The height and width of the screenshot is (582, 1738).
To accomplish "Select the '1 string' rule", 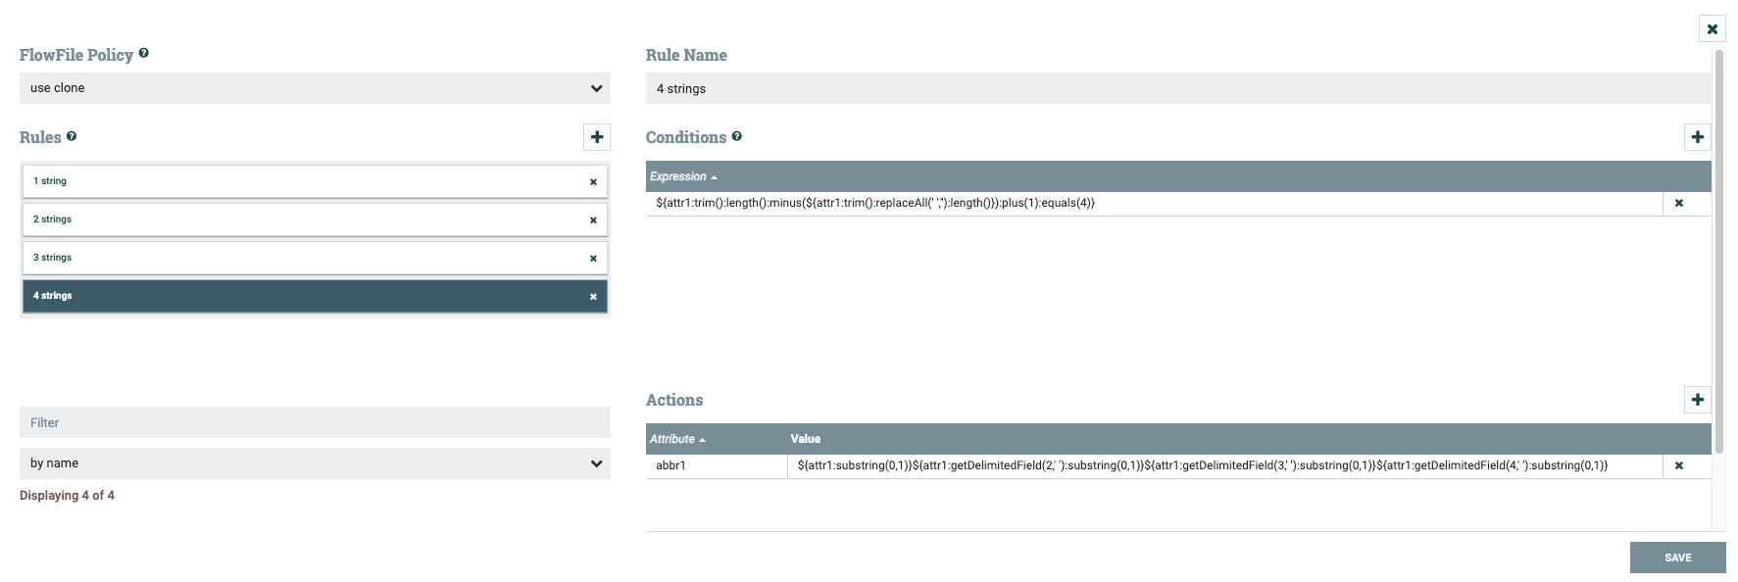I will pyautogui.click(x=315, y=181).
